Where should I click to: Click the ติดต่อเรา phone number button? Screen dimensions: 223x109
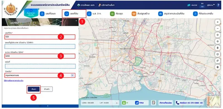[x=189, y=103]
